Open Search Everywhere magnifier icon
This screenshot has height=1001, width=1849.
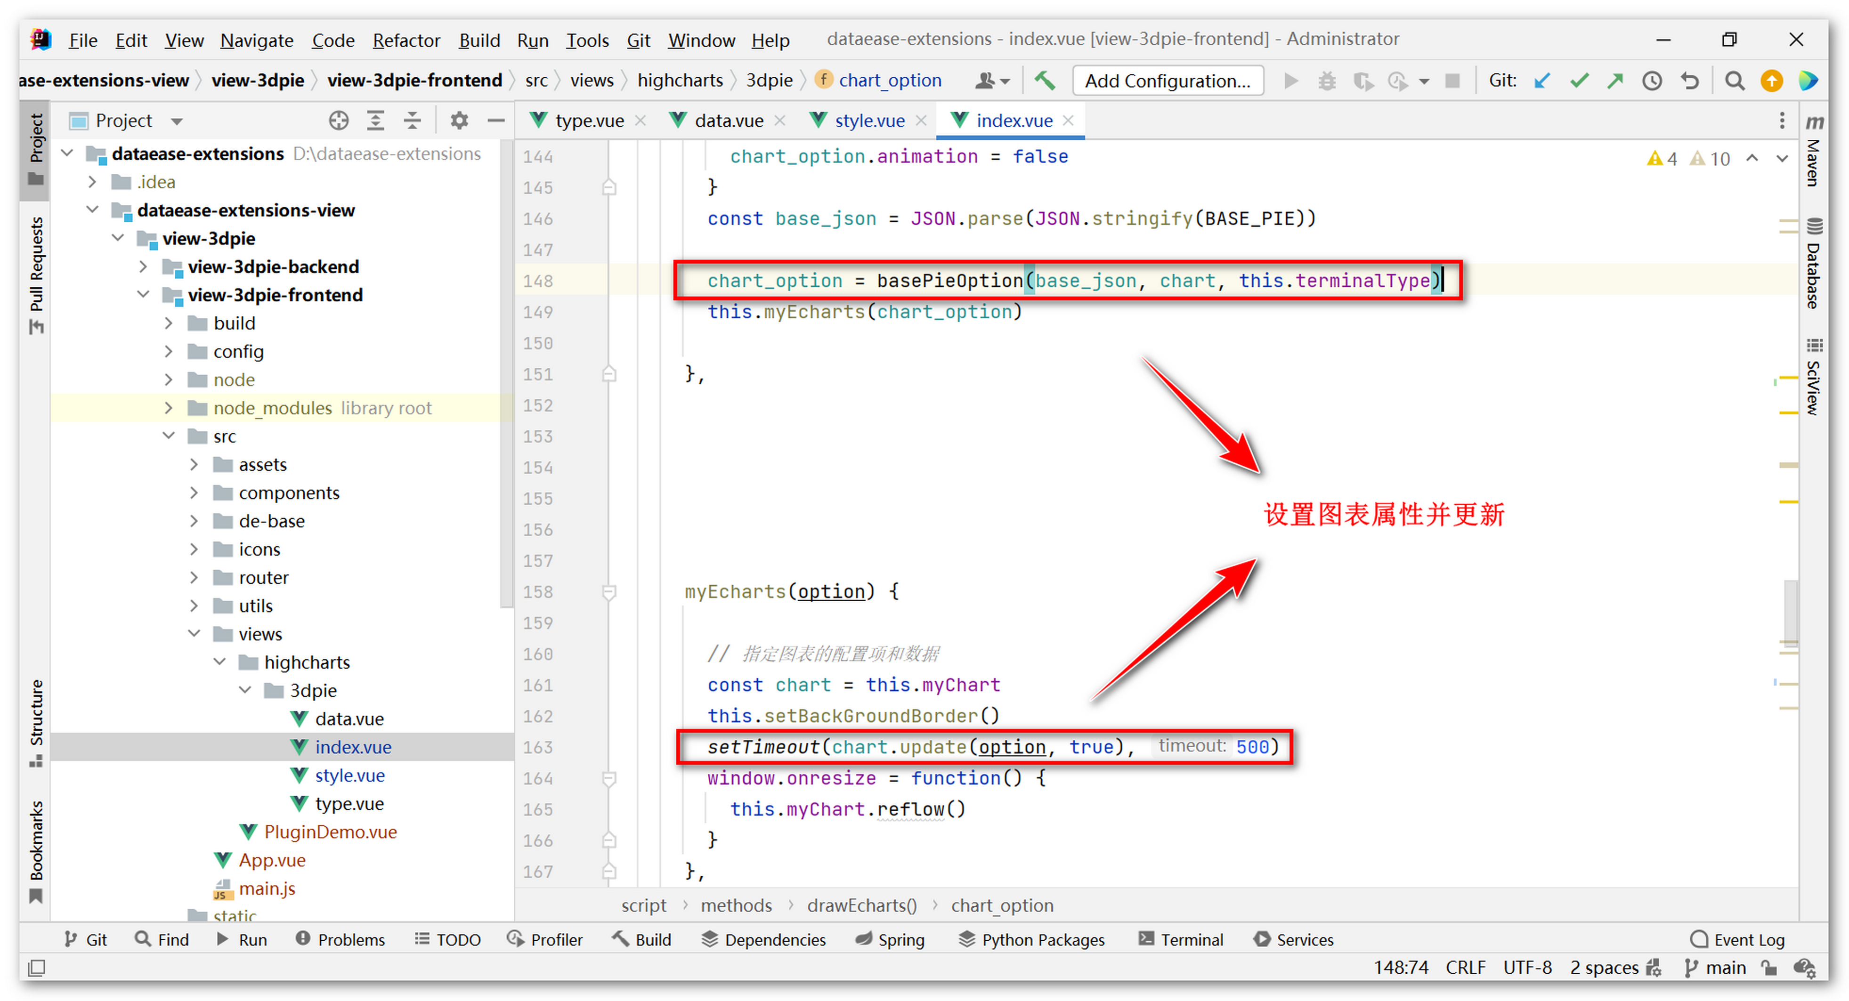pyautogui.click(x=1734, y=81)
